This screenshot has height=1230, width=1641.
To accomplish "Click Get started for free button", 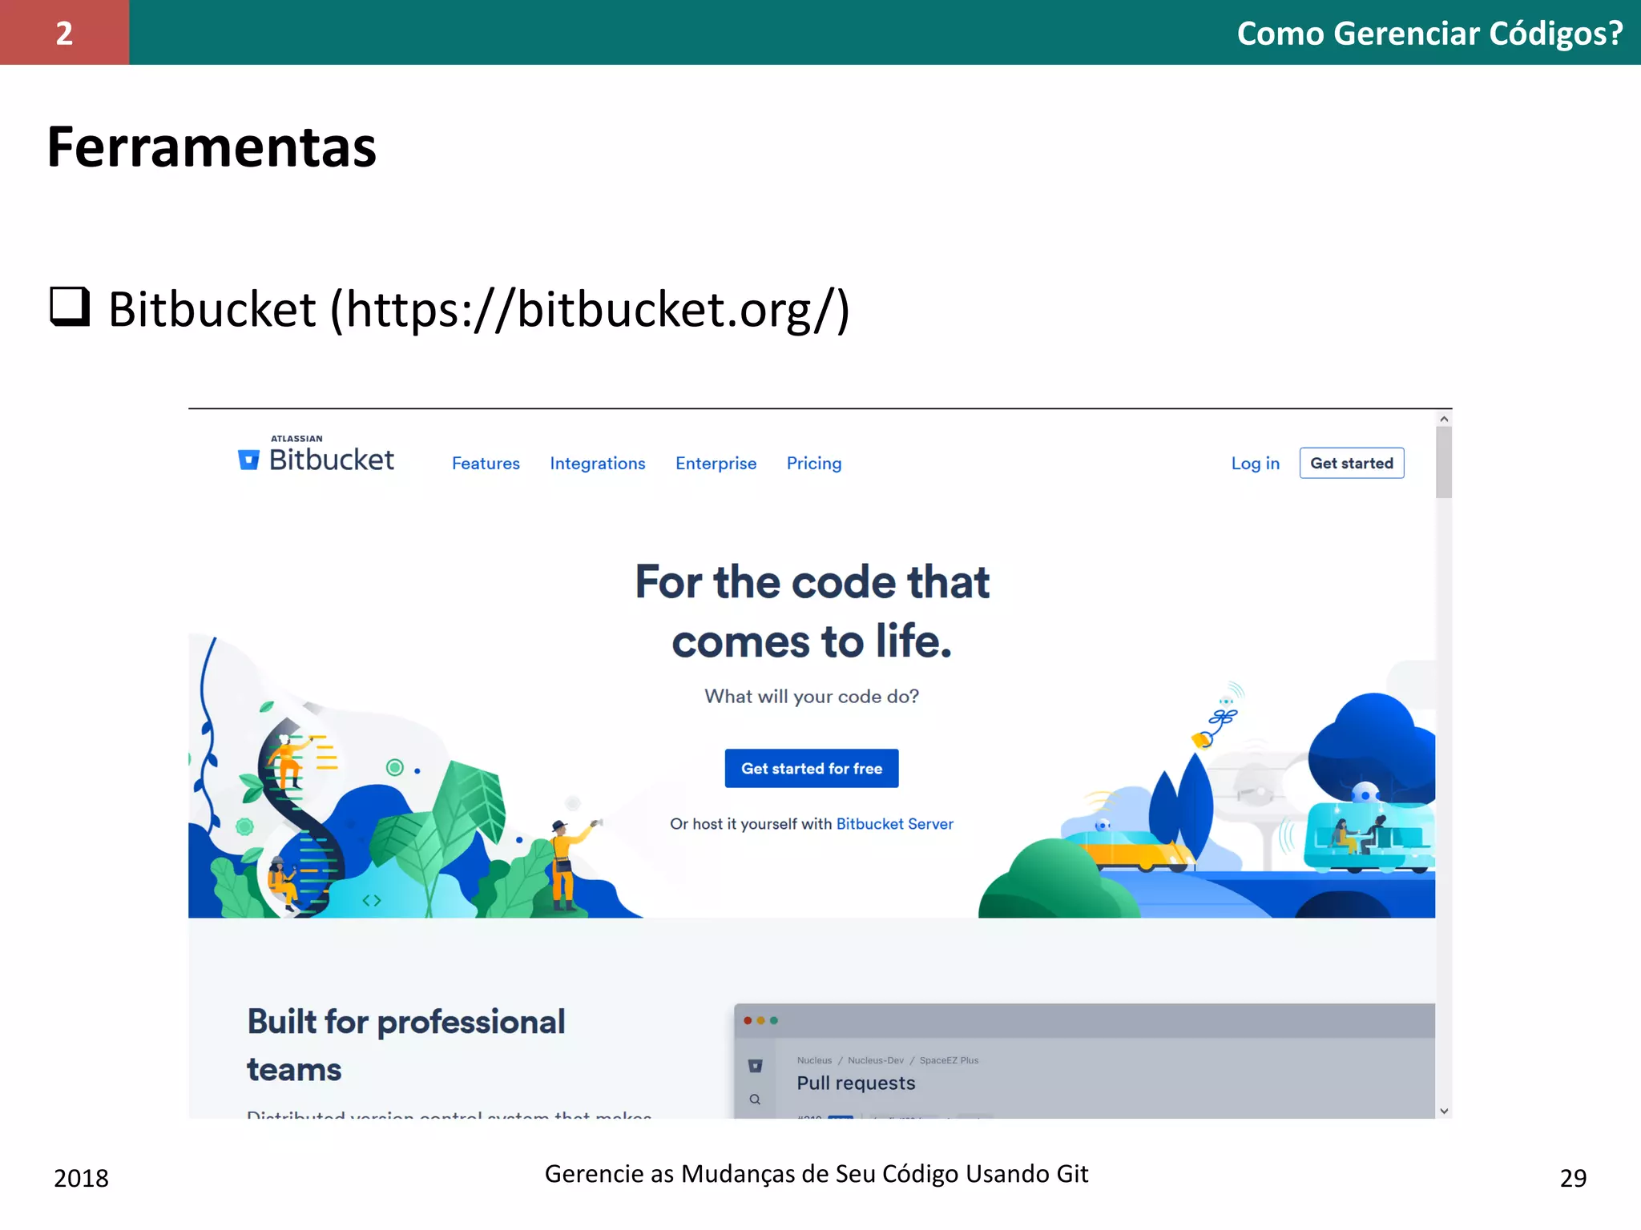I will click(812, 769).
